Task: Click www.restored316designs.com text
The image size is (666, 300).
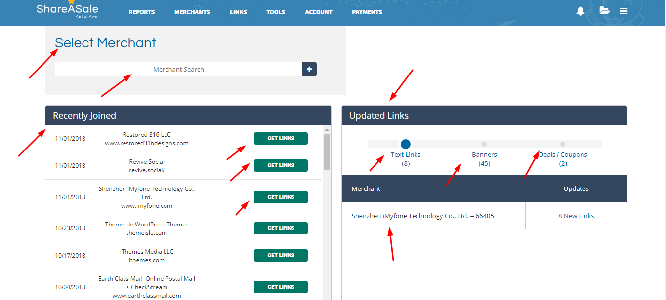Action: pyautogui.click(x=147, y=143)
